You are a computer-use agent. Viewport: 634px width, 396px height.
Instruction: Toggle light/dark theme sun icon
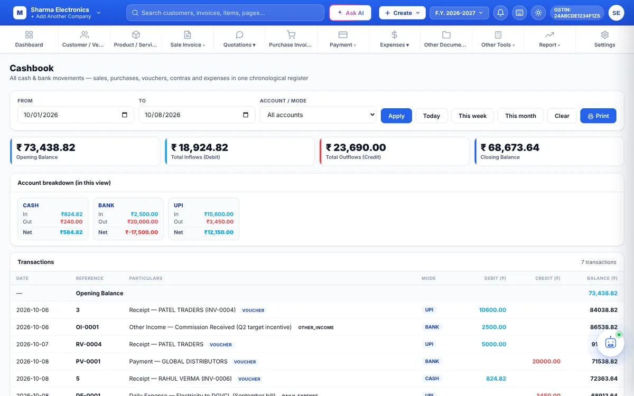click(538, 13)
